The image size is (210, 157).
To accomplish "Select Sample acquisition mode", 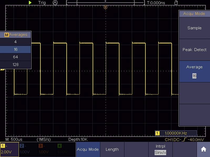I will pos(194,28).
